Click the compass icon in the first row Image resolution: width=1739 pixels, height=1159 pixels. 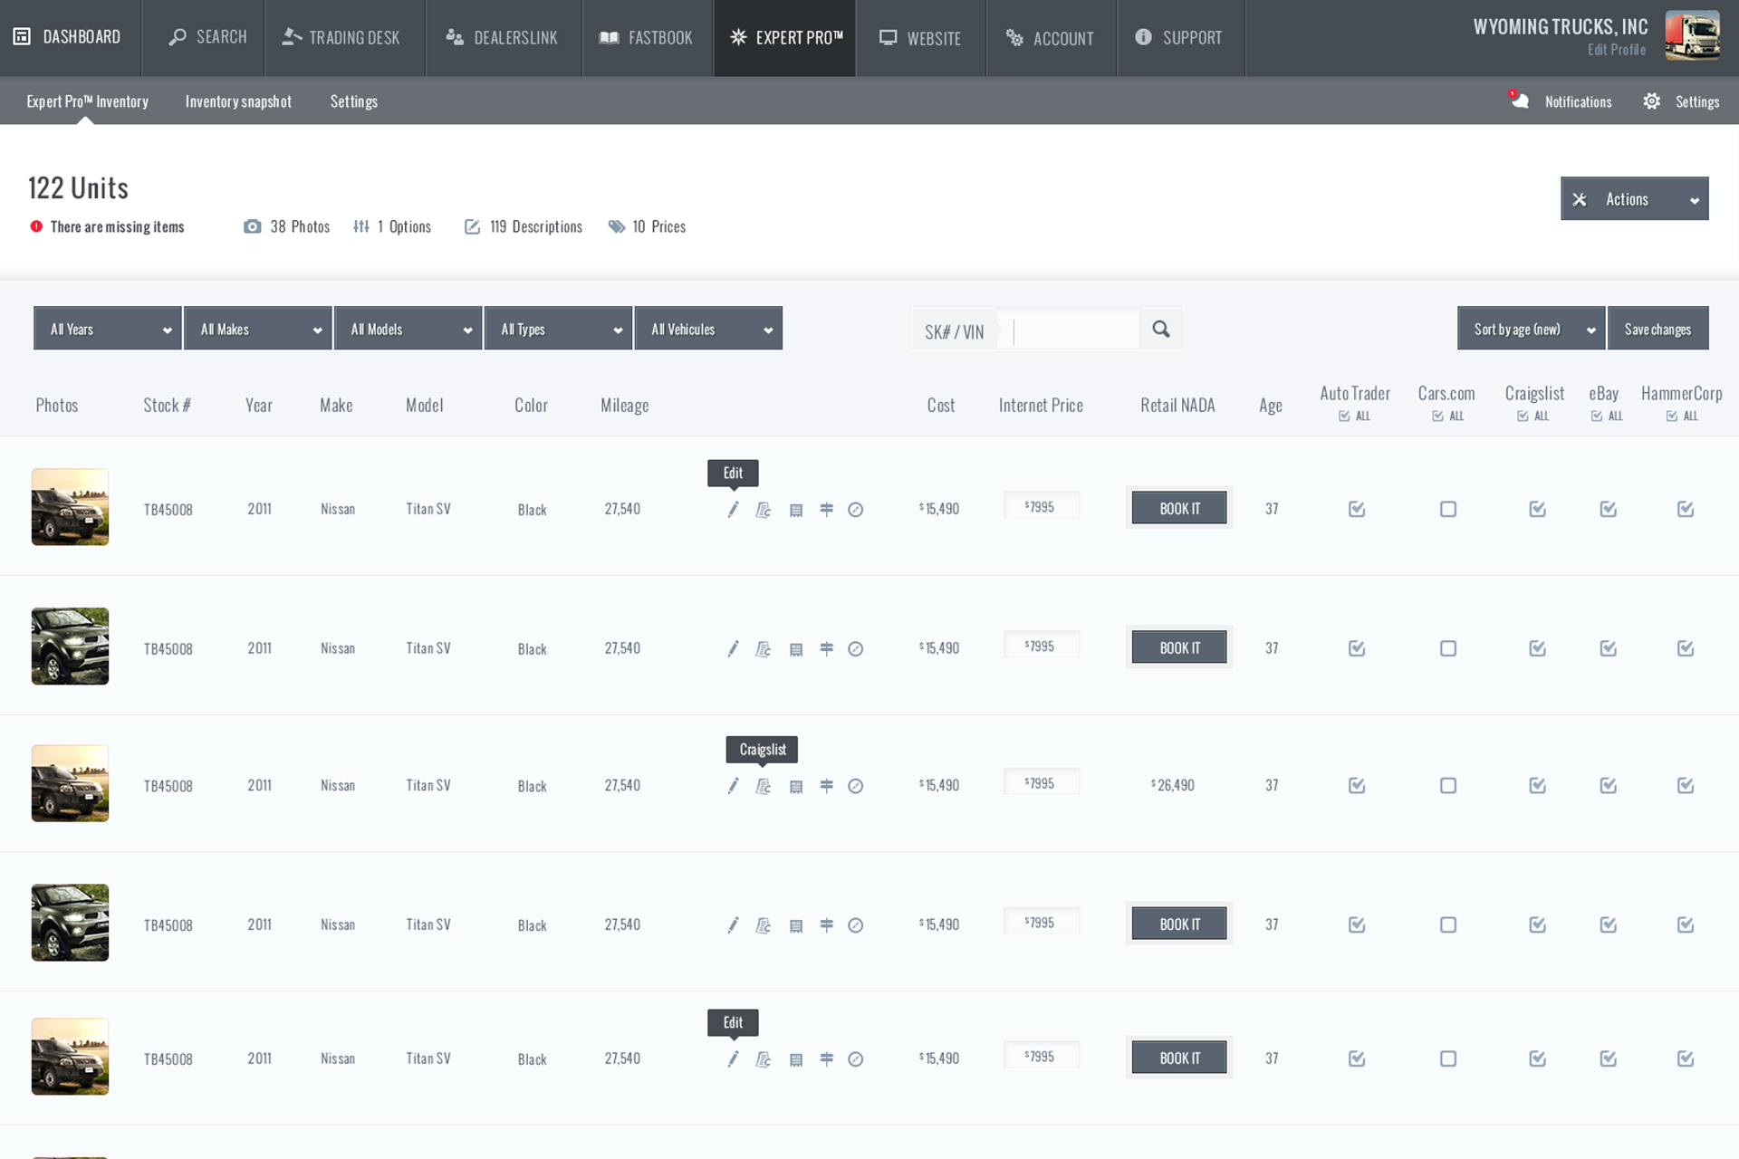click(855, 510)
